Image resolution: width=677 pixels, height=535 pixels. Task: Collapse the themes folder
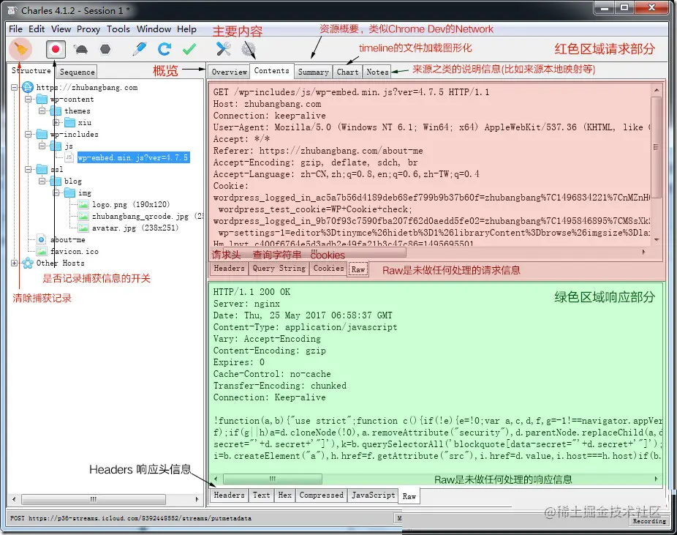(42, 111)
